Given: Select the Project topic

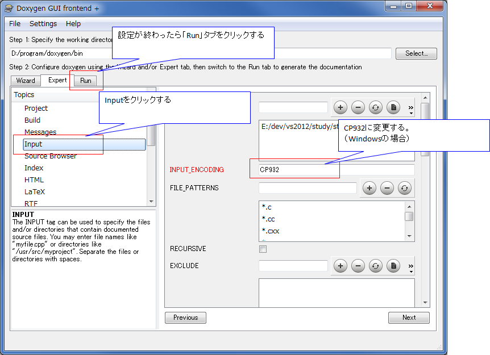Looking at the screenshot, I should [36, 108].
